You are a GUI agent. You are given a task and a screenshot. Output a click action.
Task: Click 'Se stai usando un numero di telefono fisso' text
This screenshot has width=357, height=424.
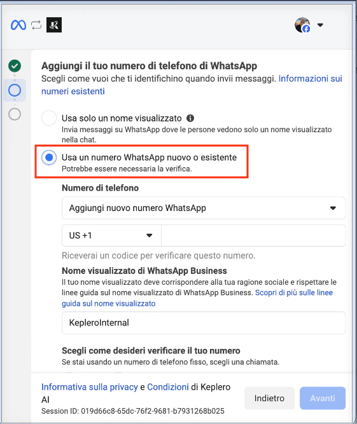coord(171,362)
